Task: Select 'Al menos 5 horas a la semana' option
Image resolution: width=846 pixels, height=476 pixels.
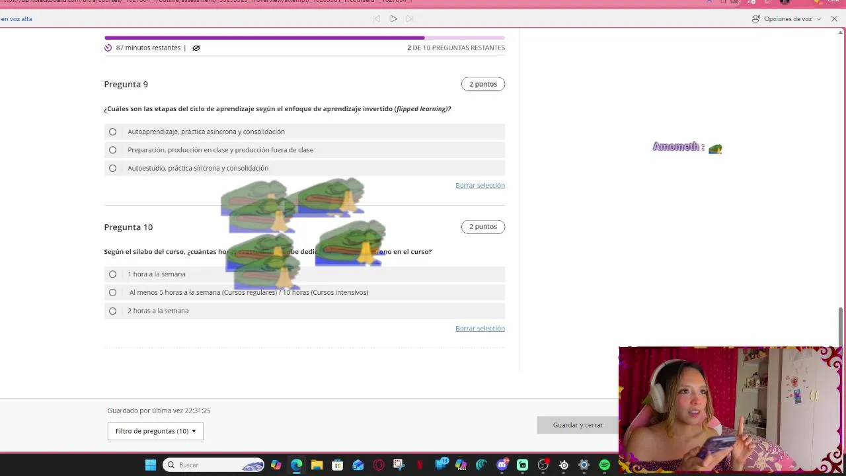Action: pyautogui.click(x=304, y=292)
